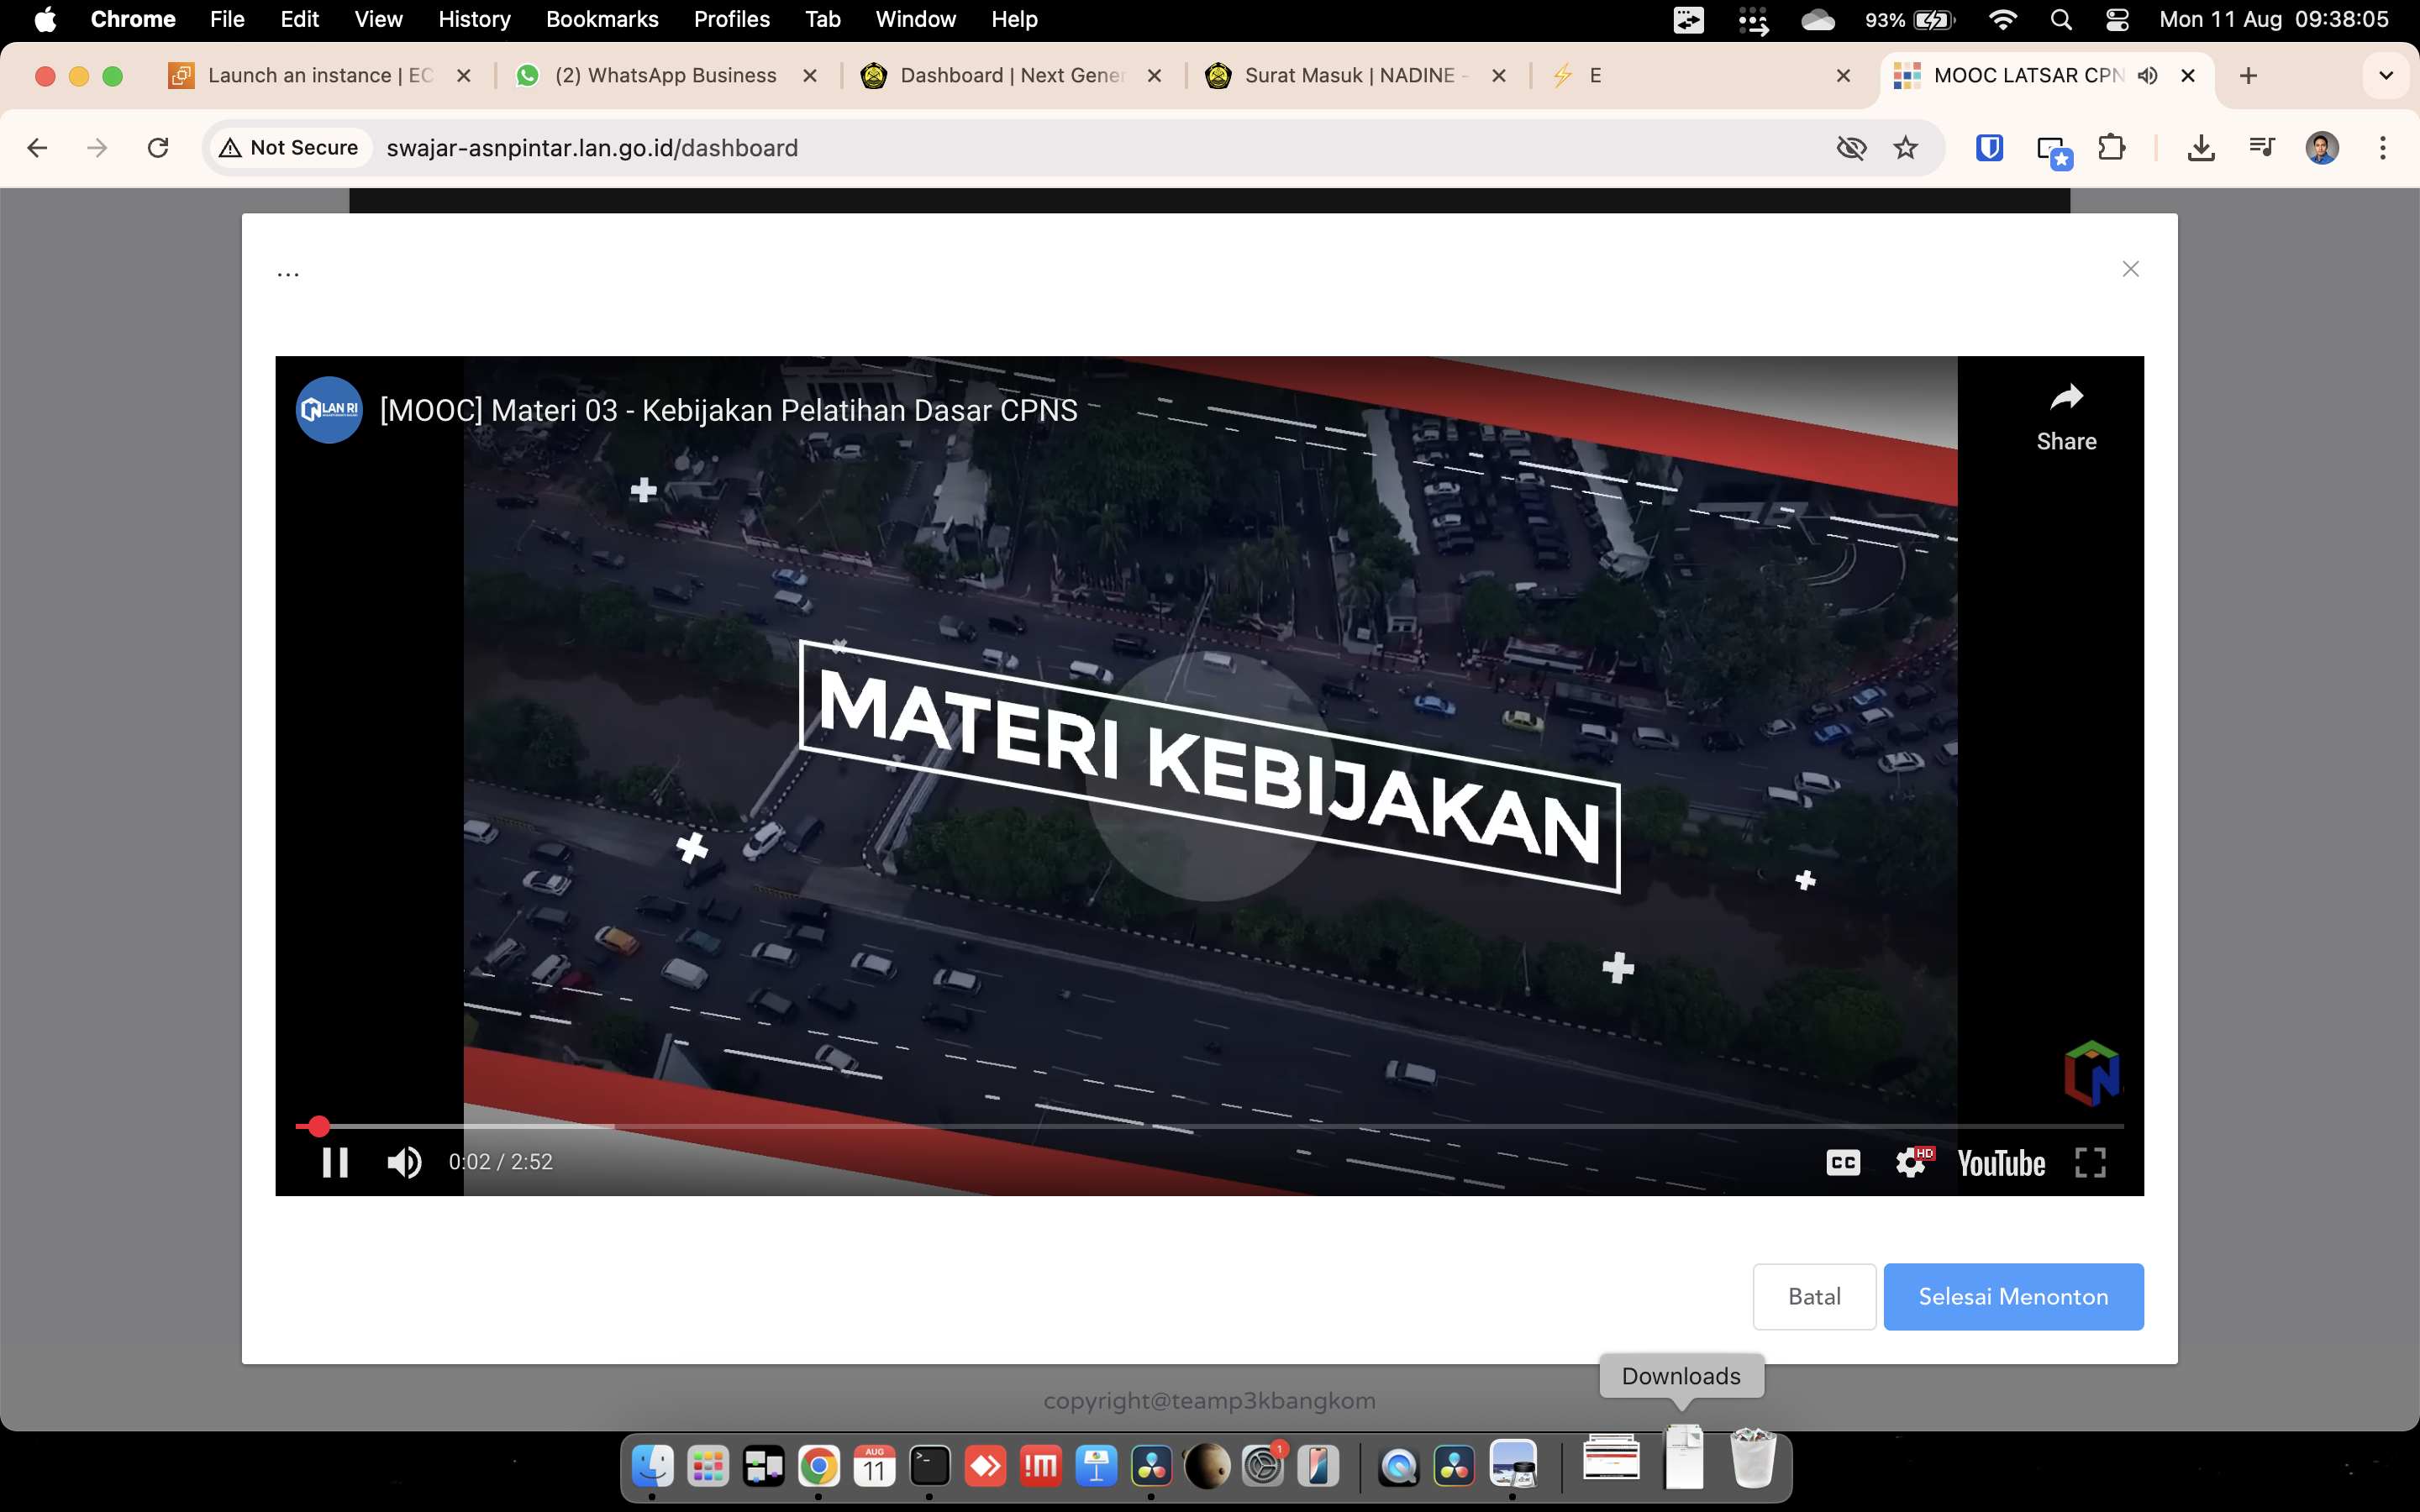Bookmark page with star icon

[x=1905, y=148]
